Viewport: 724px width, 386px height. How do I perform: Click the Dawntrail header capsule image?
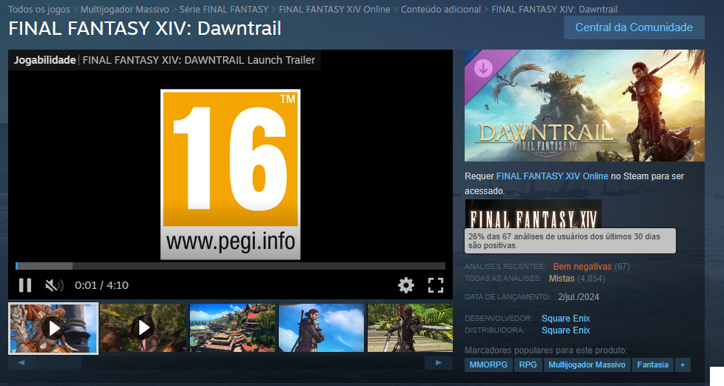585,106
